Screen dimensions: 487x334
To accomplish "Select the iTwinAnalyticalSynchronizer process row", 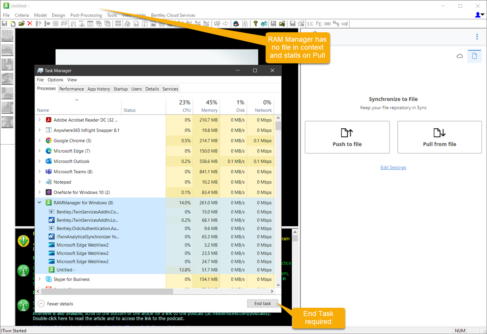I will 155,237.
